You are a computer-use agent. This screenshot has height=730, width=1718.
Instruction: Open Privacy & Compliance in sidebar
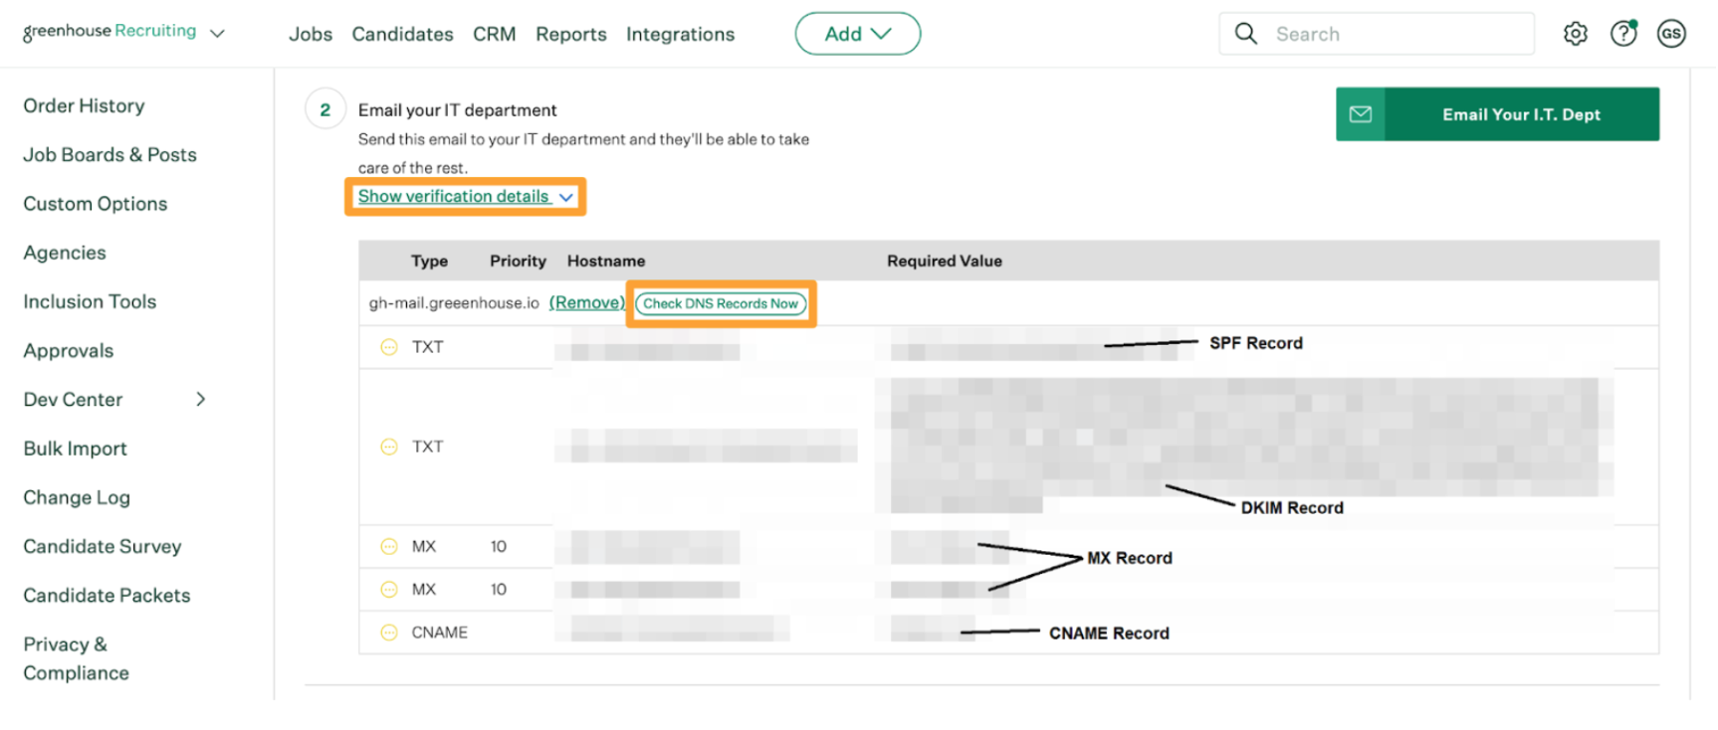pyautogui.click(x=77, y=658)
